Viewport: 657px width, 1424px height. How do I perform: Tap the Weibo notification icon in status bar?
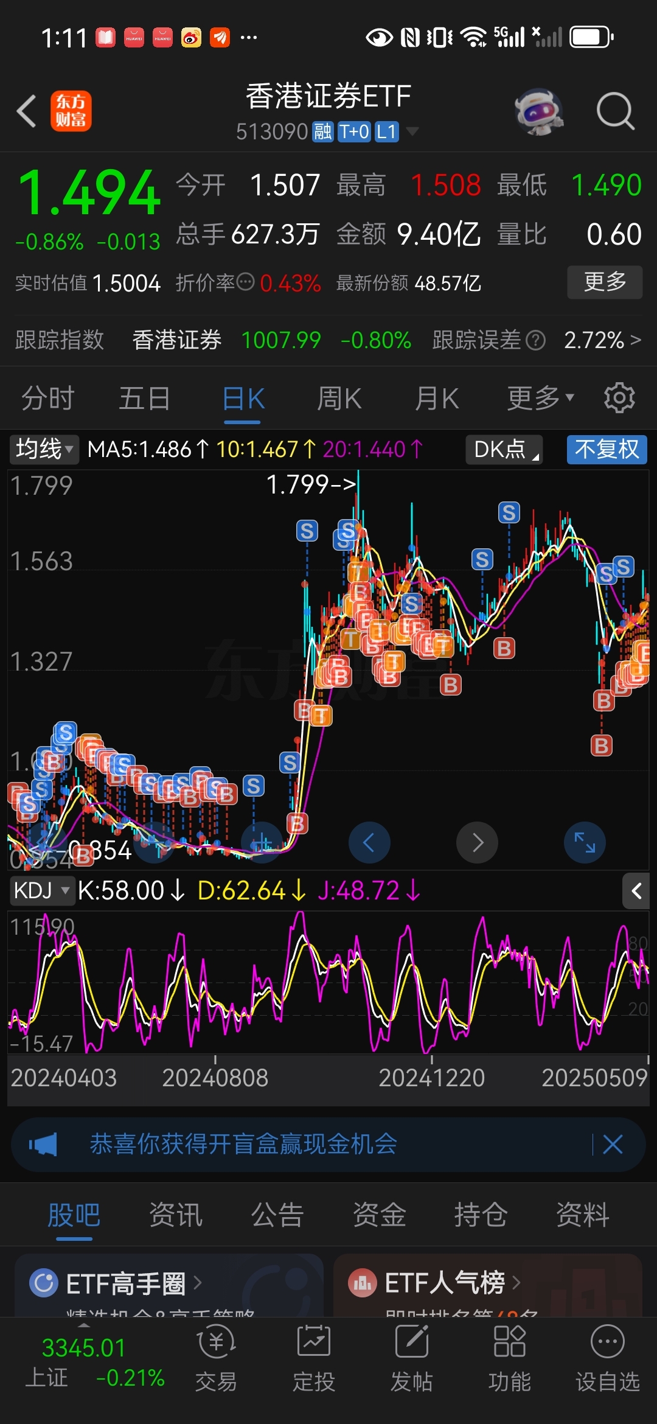pyautogui.click(x=191, y=38)
